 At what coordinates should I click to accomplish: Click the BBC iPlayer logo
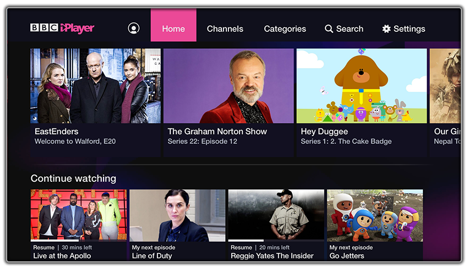tap(62, 28)
